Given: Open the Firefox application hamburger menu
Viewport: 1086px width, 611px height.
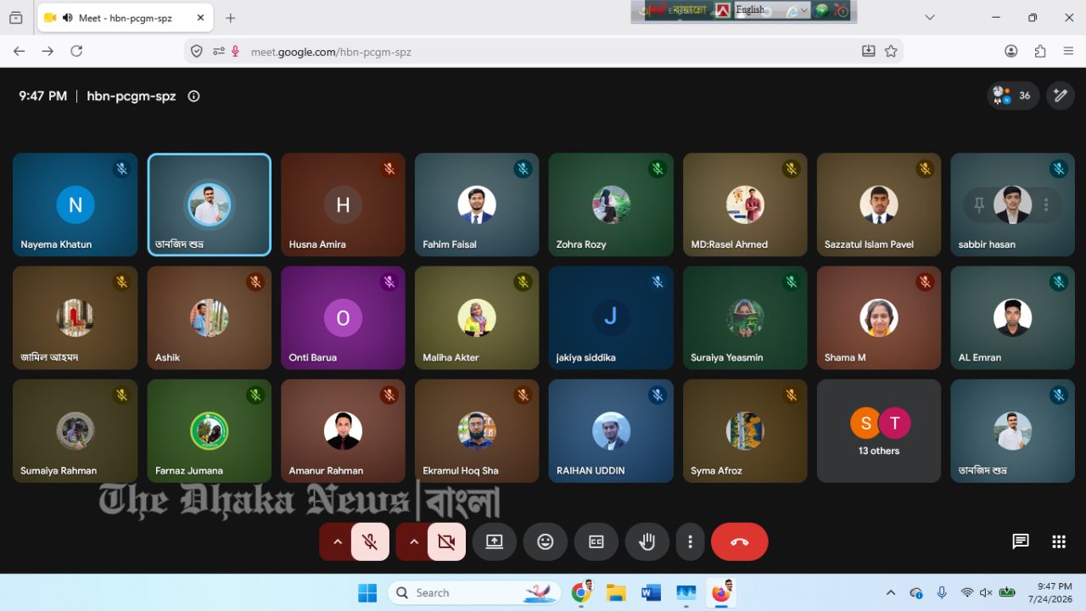Looking at the screenshot, I should coord(1068,51).
